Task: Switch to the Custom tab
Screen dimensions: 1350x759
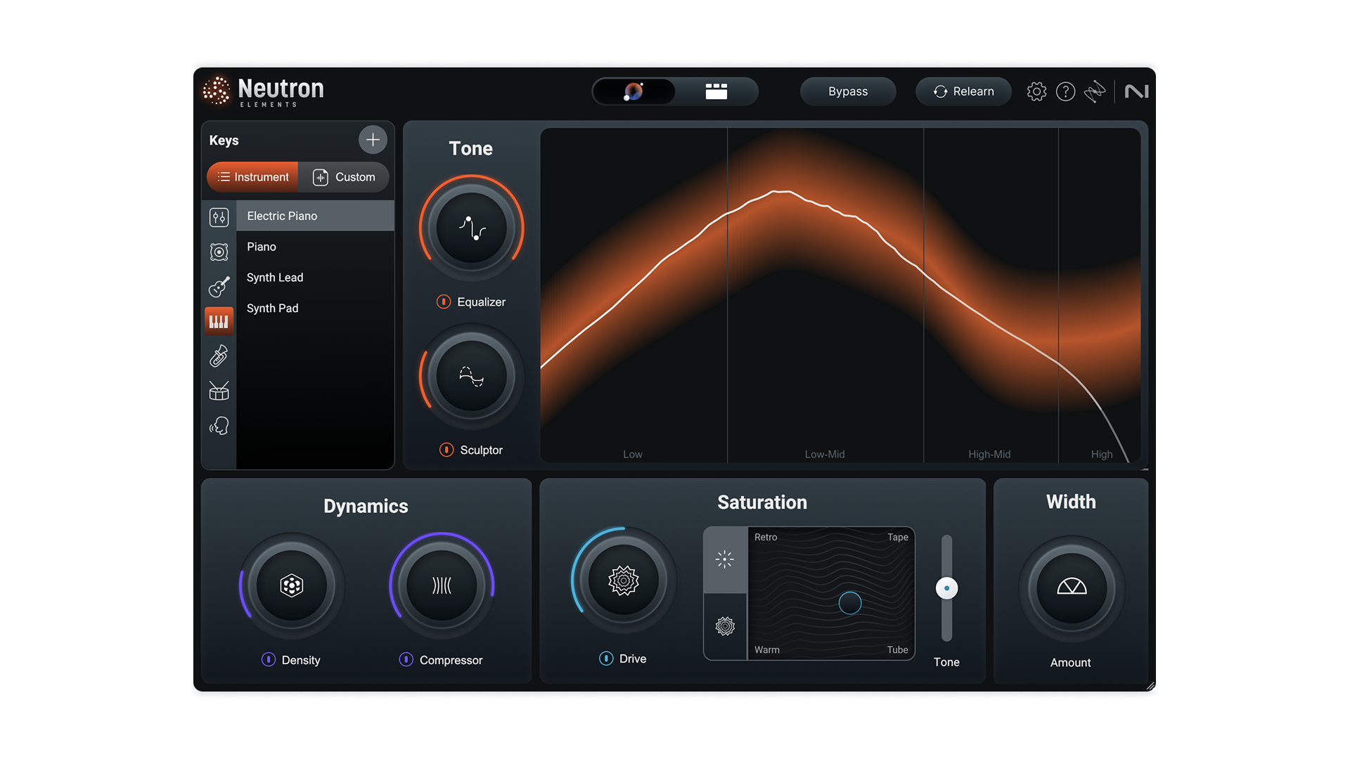Action: (344, 177)
